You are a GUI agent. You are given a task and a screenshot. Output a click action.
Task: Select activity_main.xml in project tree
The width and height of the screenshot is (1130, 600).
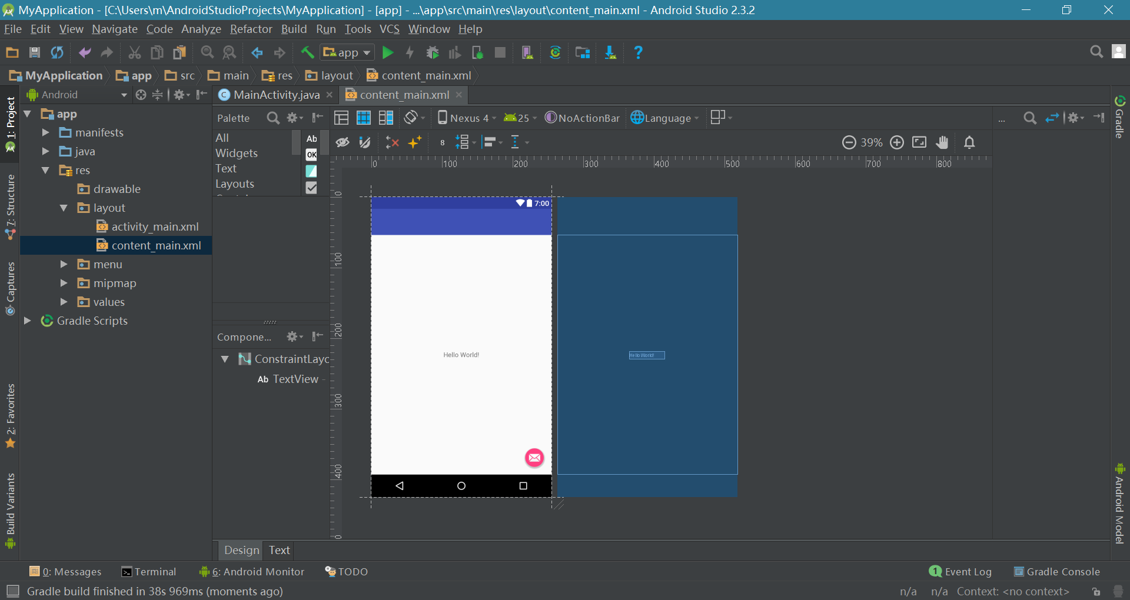(155, 227)
